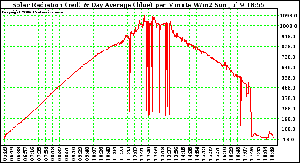Viewport: 300px width, 163px height.
Task: Click the 07:54 time label
Action: click(x=46, y=154)
